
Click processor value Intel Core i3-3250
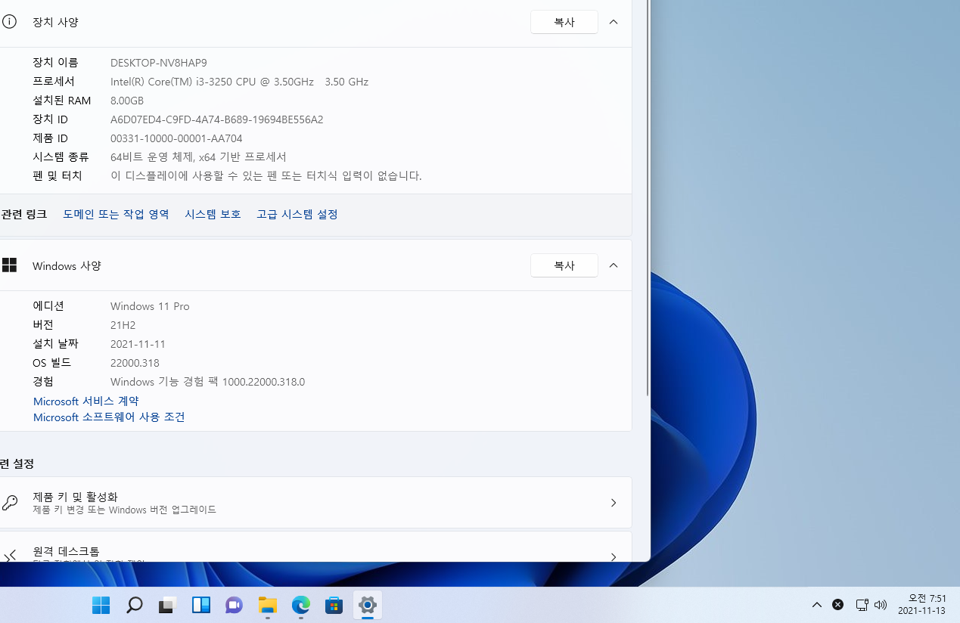click(x=239, y=82)
